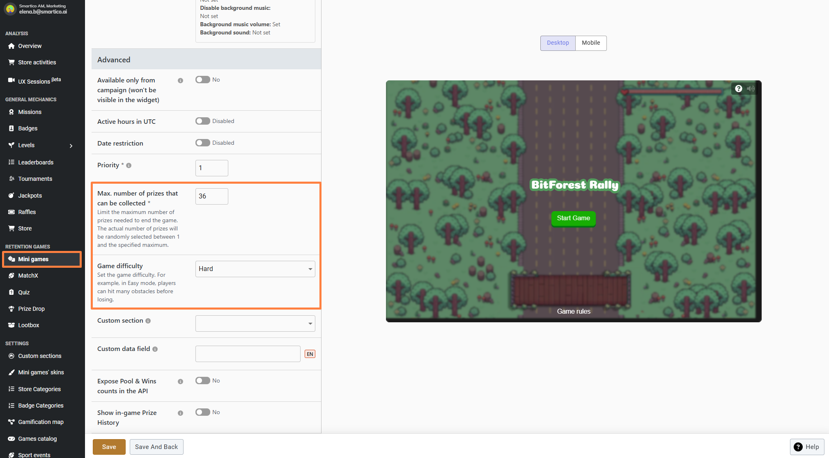
Task: Click the max number of prizes field
Action: coord(211,196)
